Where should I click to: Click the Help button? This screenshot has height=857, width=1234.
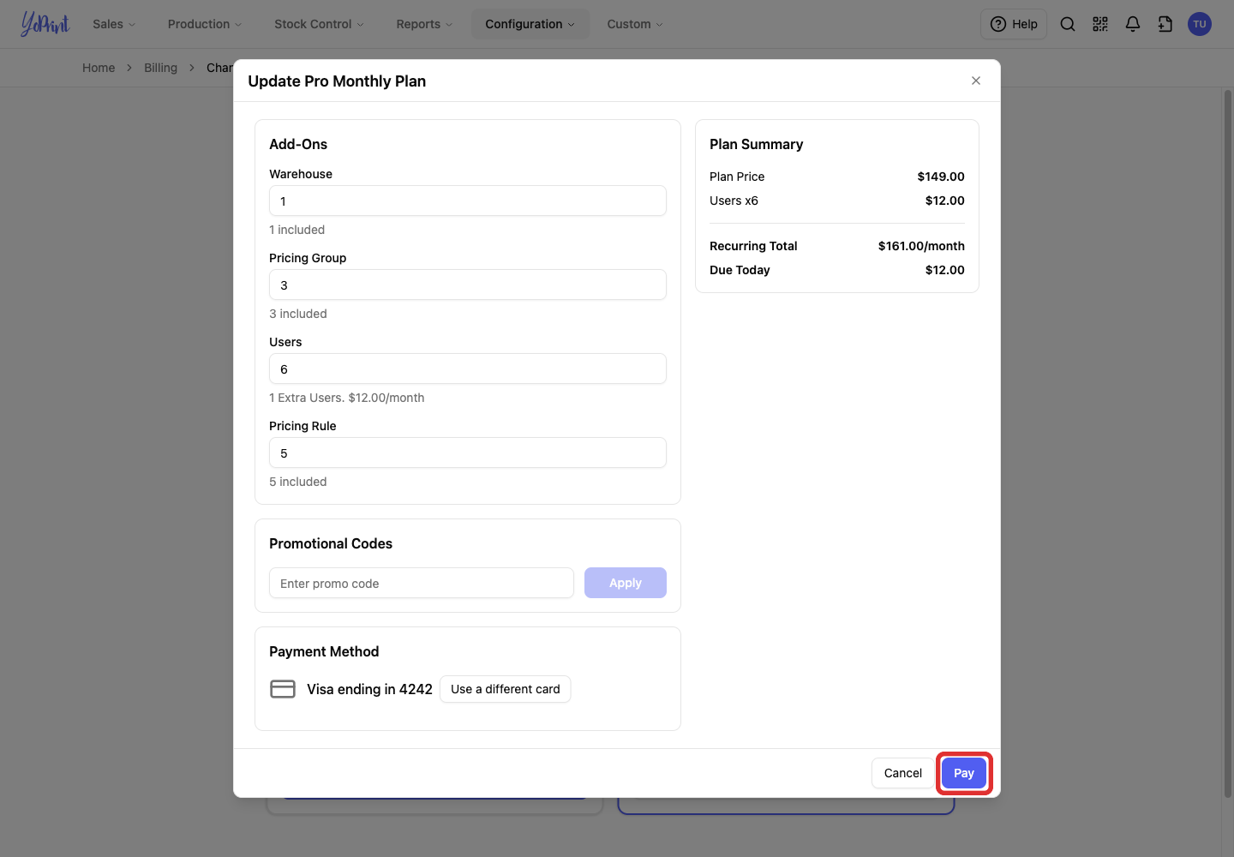click(x=1014, y=24)
